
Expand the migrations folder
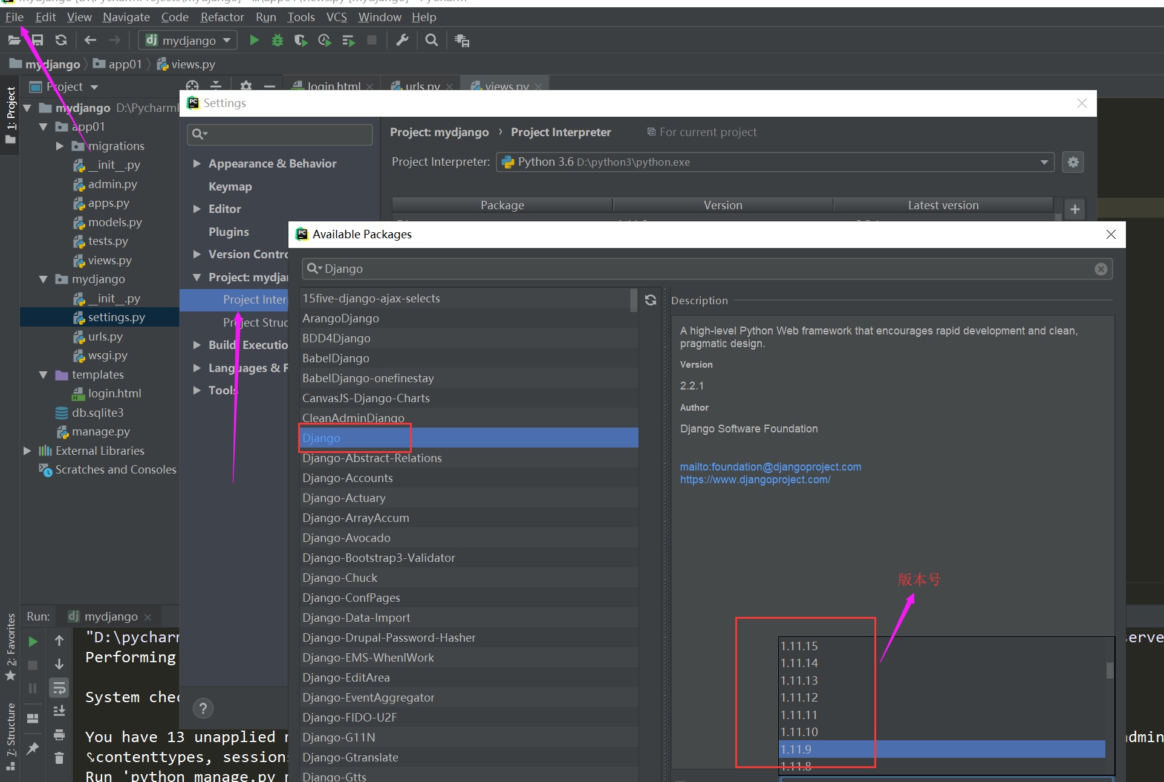60,146
